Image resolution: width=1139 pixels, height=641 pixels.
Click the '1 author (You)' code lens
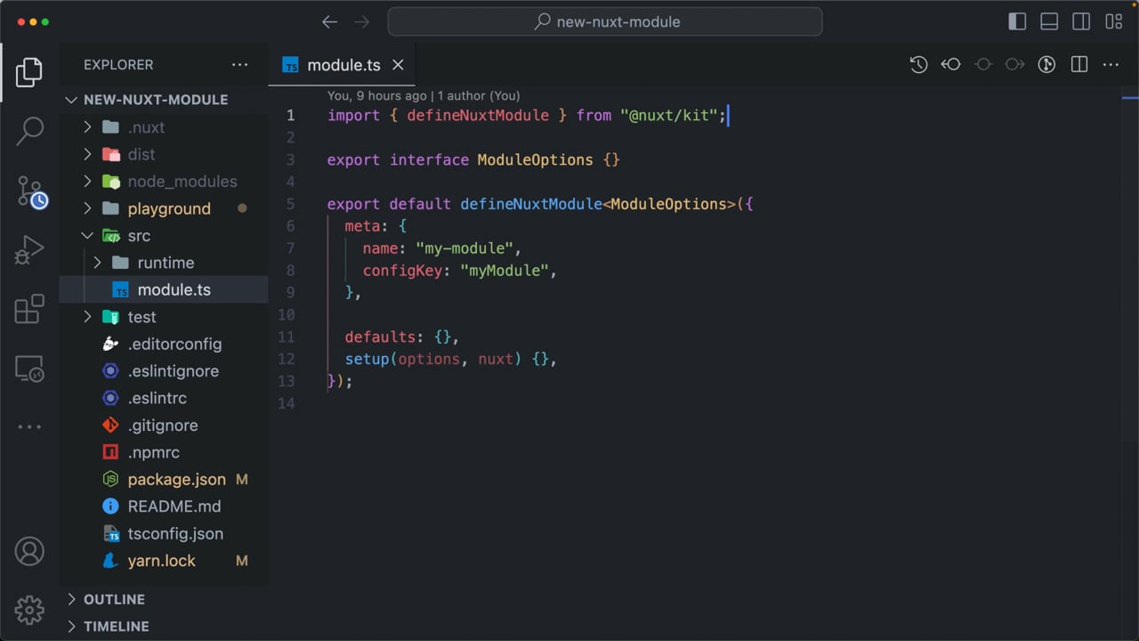point(479,95)
